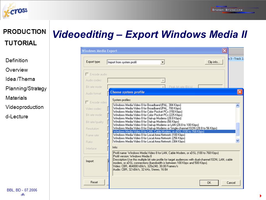The image size is (266, 200).
Task: Click the Info text box in profile dialog
Action: click(176, 163)
